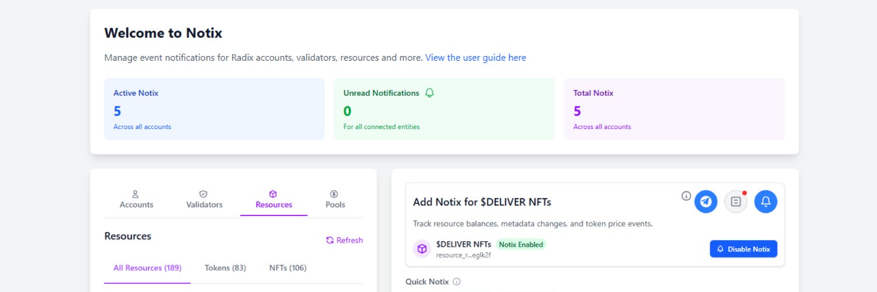Show the Tokens (83) filter tab

pyautogui.click(x=225, y=268)
